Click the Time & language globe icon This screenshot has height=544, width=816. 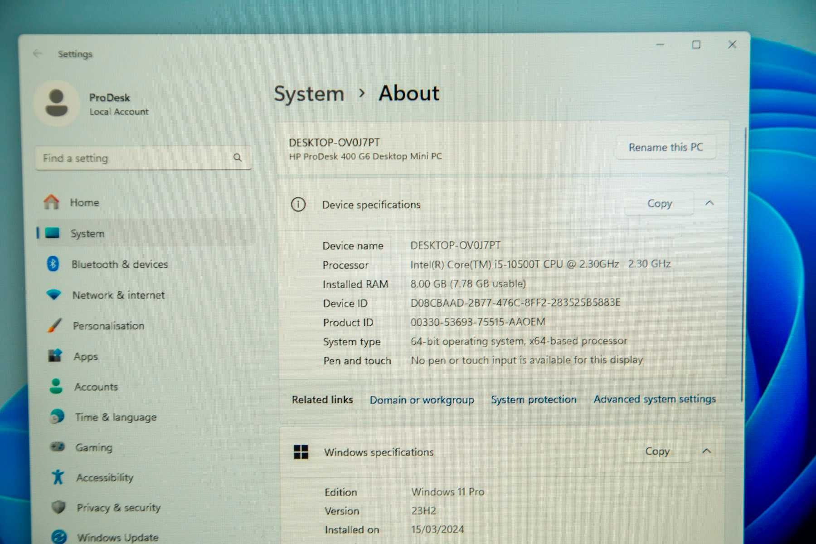[57, 416]
